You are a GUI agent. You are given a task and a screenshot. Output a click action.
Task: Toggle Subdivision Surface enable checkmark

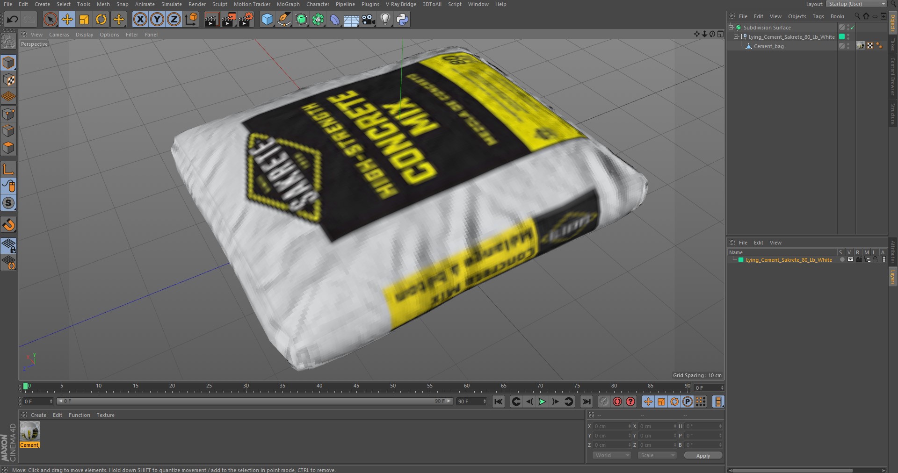[x=852, y=28]
